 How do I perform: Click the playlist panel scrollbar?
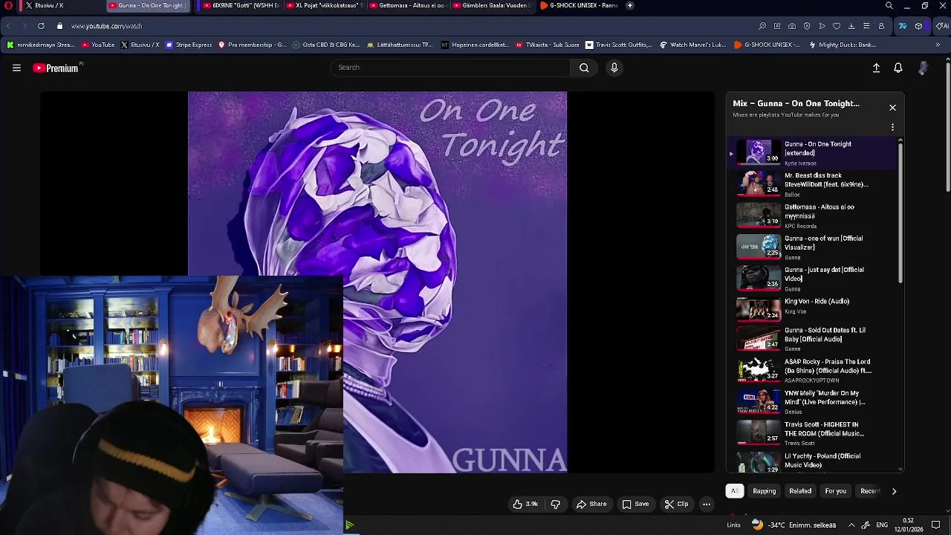point(900,212)
